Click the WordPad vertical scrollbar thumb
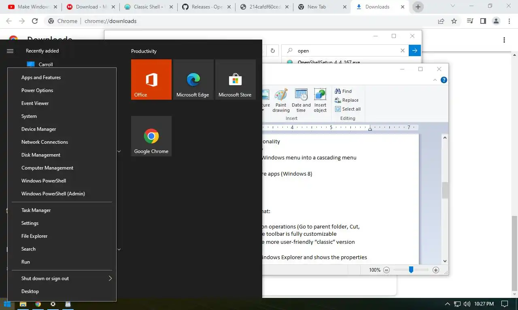The image size is (518, 310). coord(445,191)
